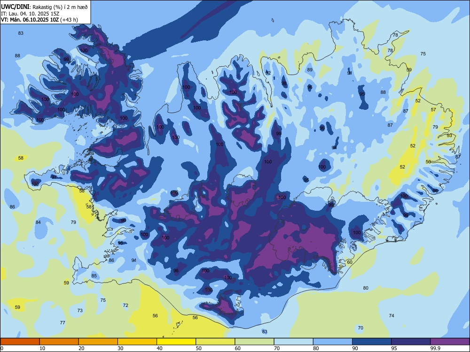Select the 60–70 light green legend swatch
Image resolution: width=470 pixels, height=352 pixels.
(x=254, y=342)
